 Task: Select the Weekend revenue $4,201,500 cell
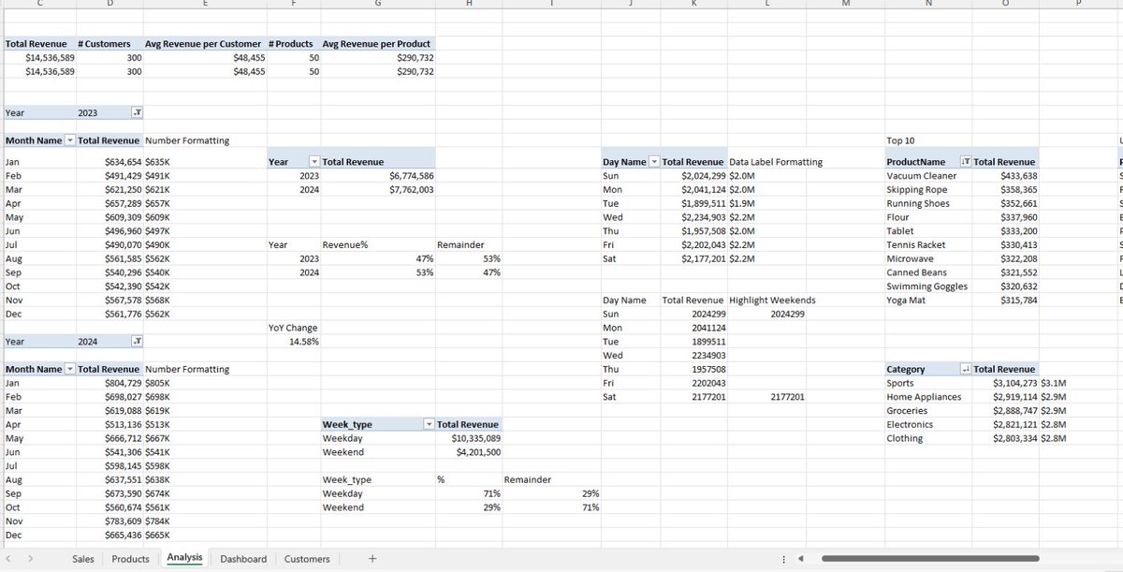pyautogui.click(x=468, y=452)
